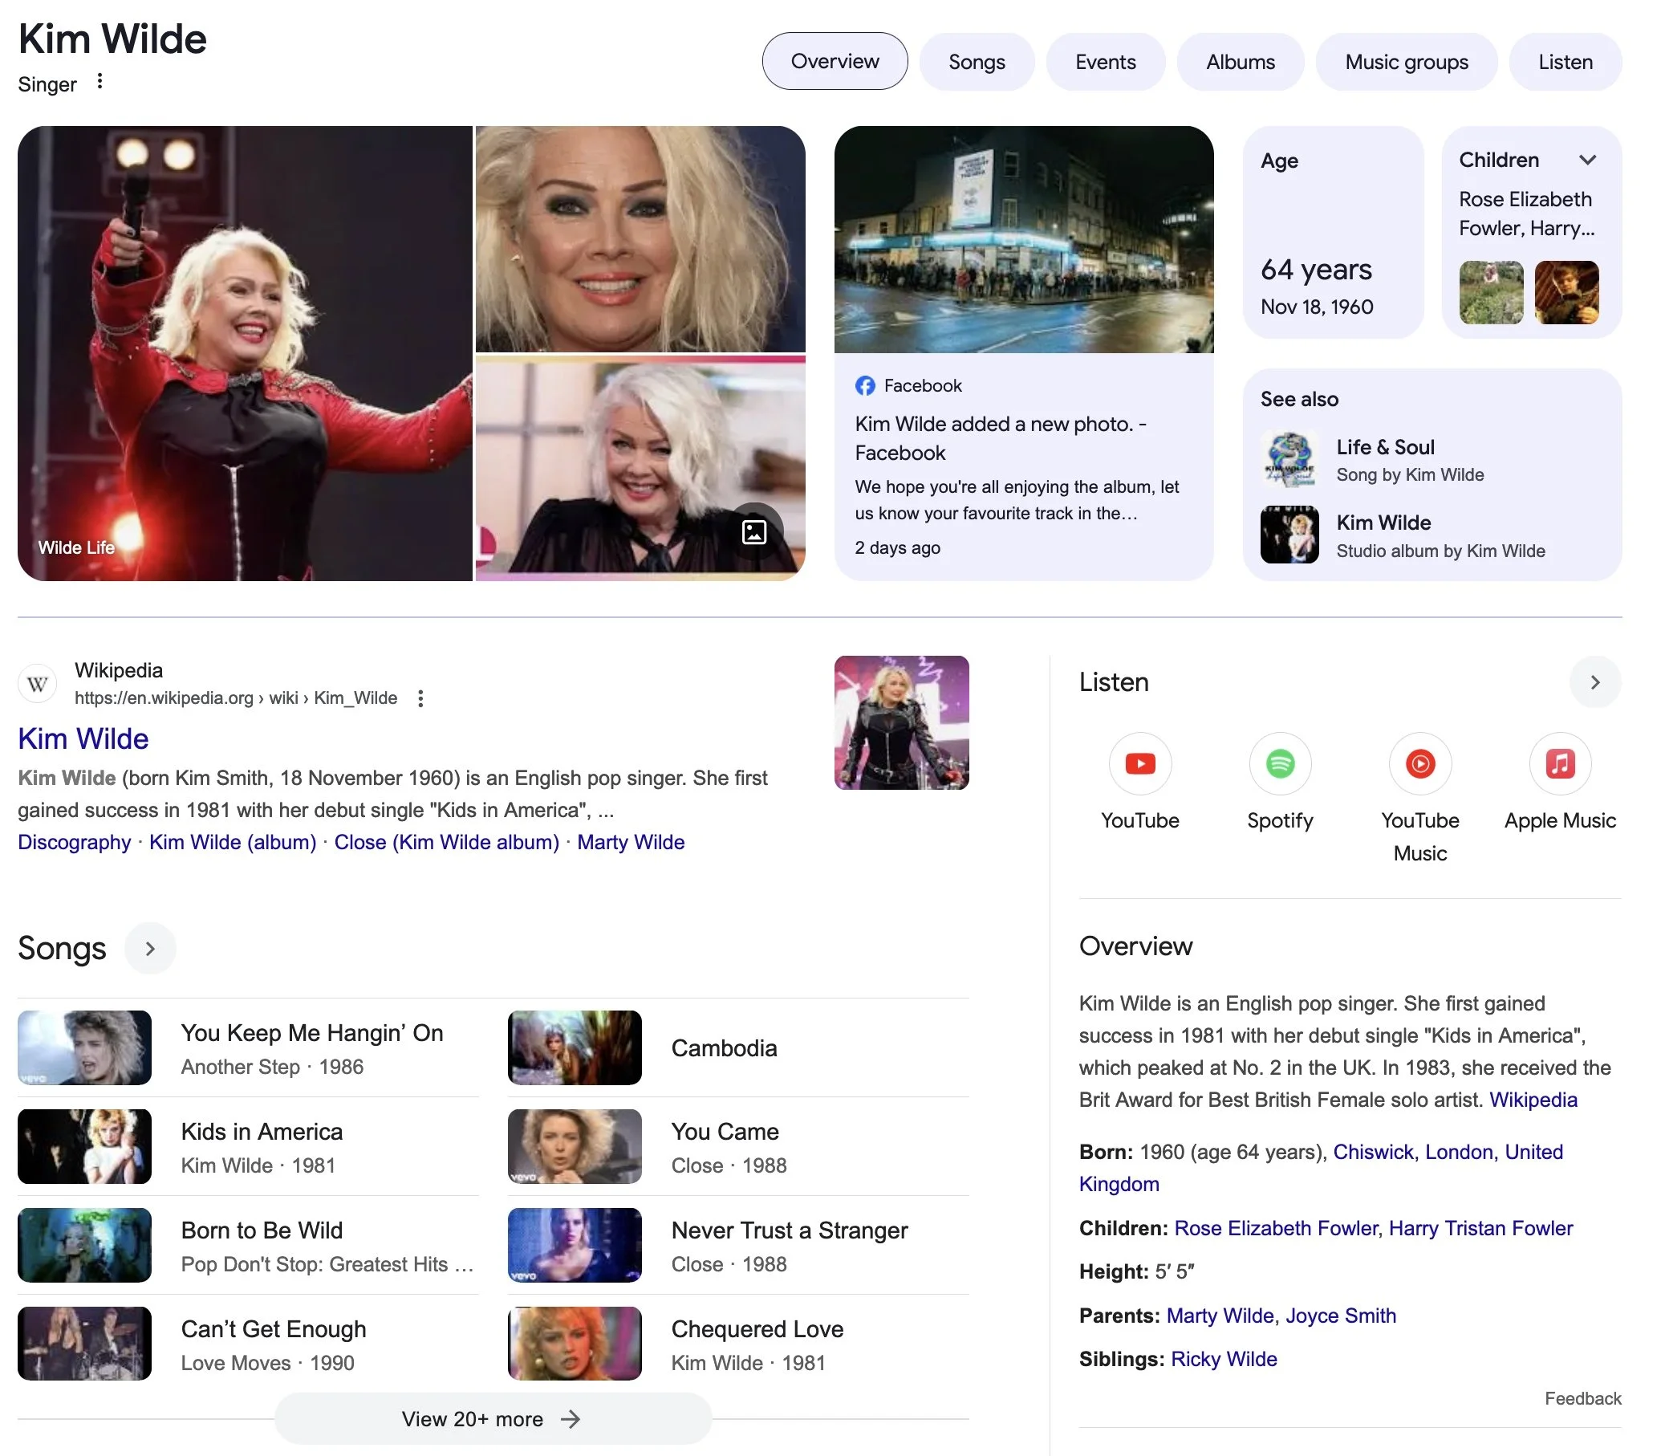Expand the Listen section arrow
The image size is (1661, 1456).
click(1594, 682)
